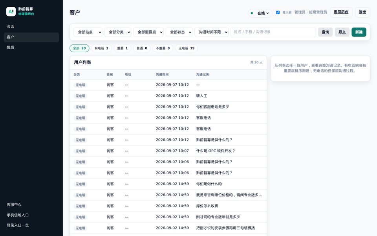Click the 电话 column header

(128, 74)
